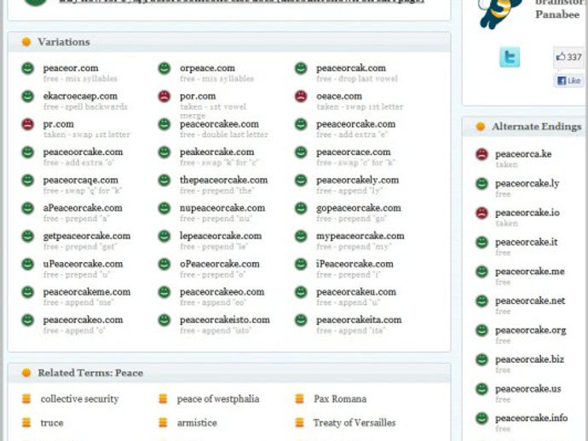Click the smiley icon for thepeaceorcake.com

164,180
